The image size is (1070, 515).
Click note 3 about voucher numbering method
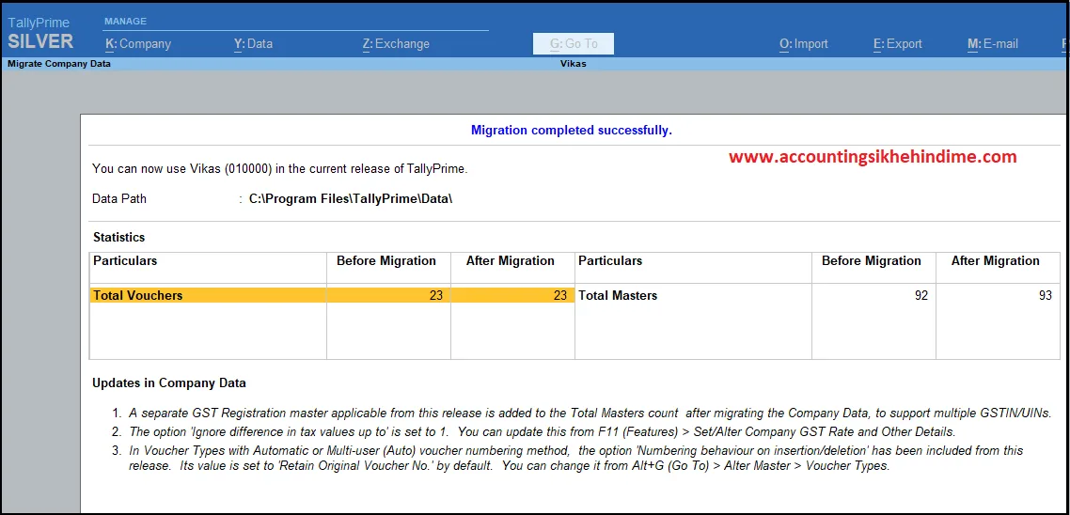576,459
